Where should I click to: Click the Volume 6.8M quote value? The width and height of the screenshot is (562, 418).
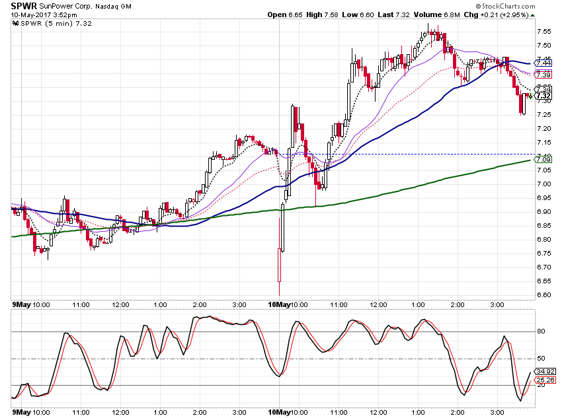(436, 15)
